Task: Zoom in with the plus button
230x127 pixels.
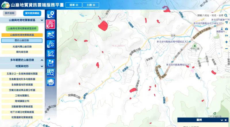Action: [x=227, y=42]
